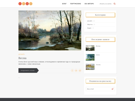Select Дизайн in the categories list

coord(90,21)
